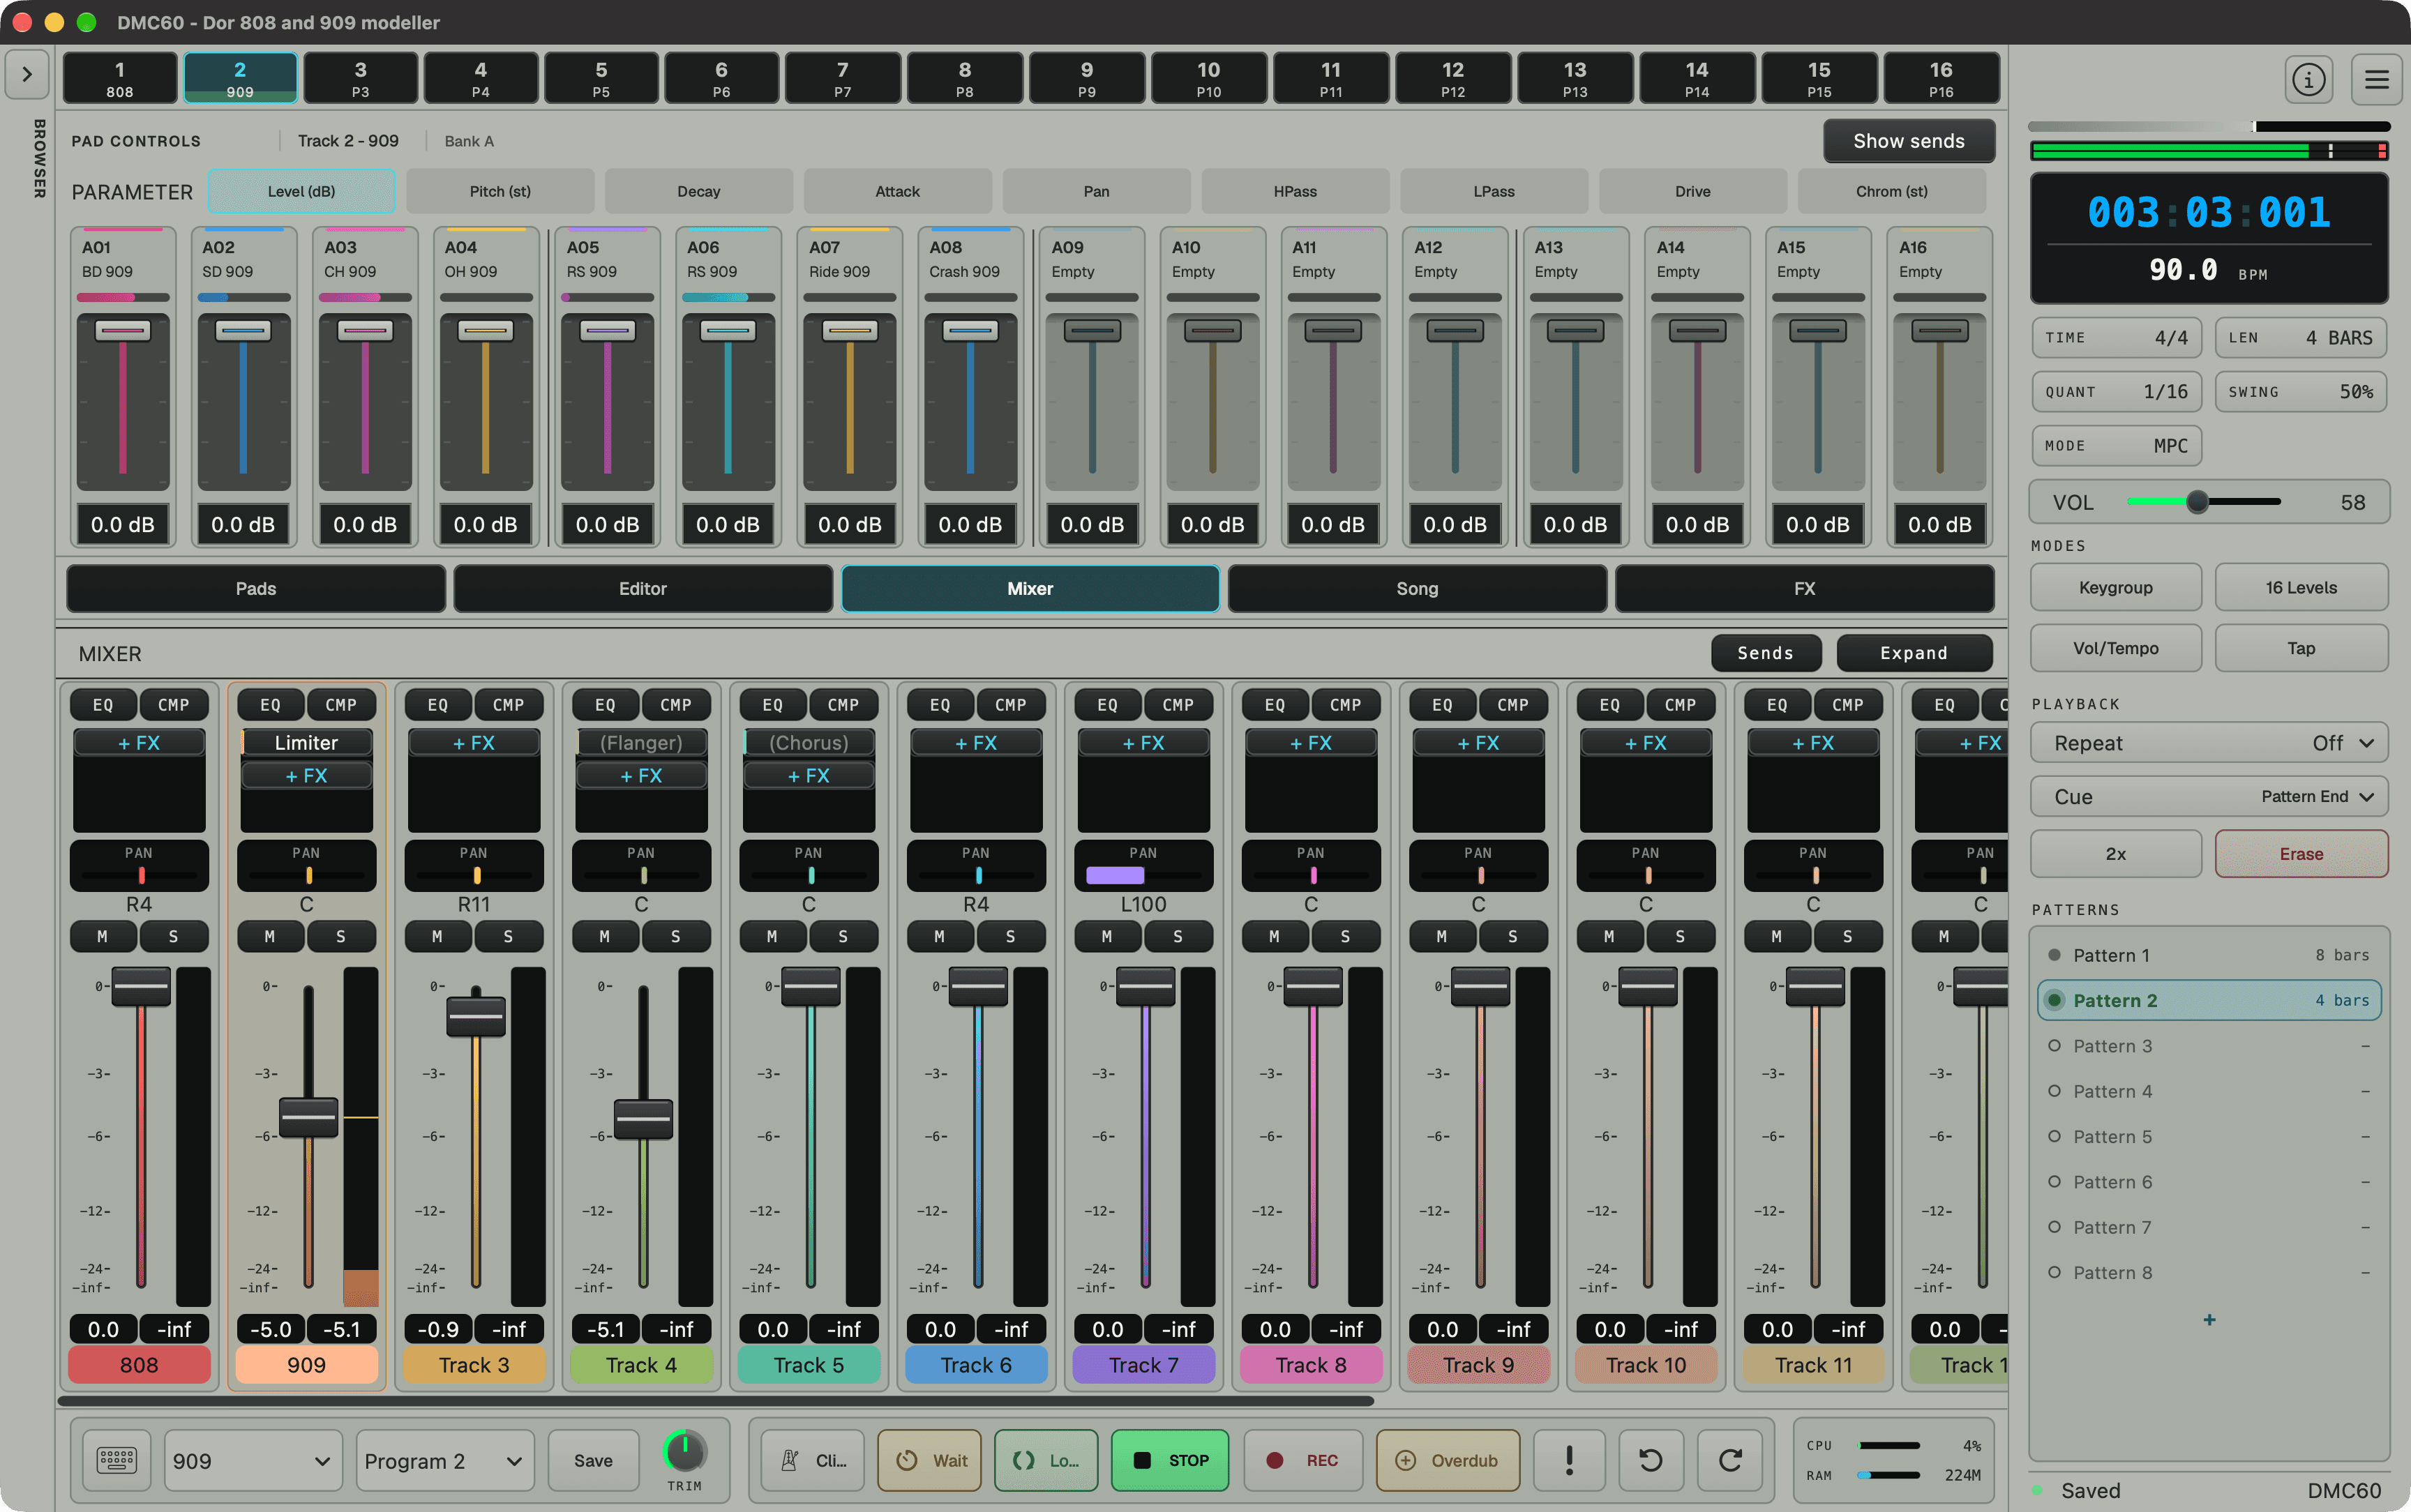The image size is (2411, 1512).
Task: Solo the 909 mixer channel
Action: (341, 936)
